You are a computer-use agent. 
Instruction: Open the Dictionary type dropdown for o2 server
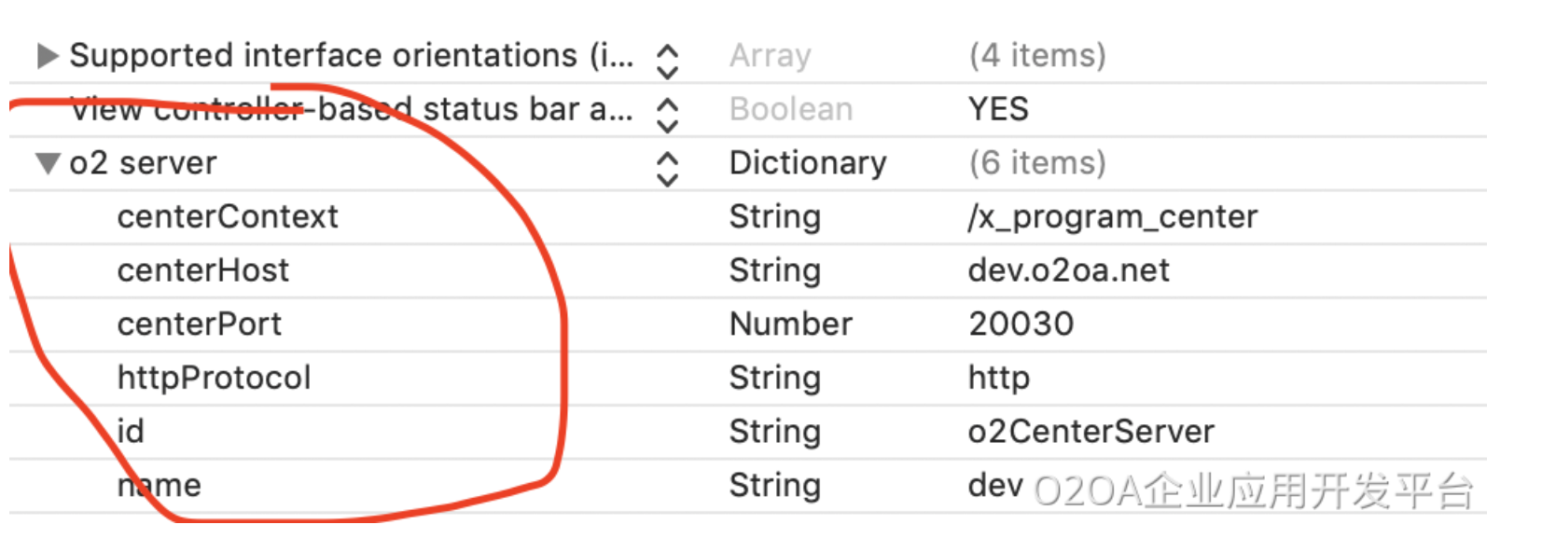tap(808, 163)
